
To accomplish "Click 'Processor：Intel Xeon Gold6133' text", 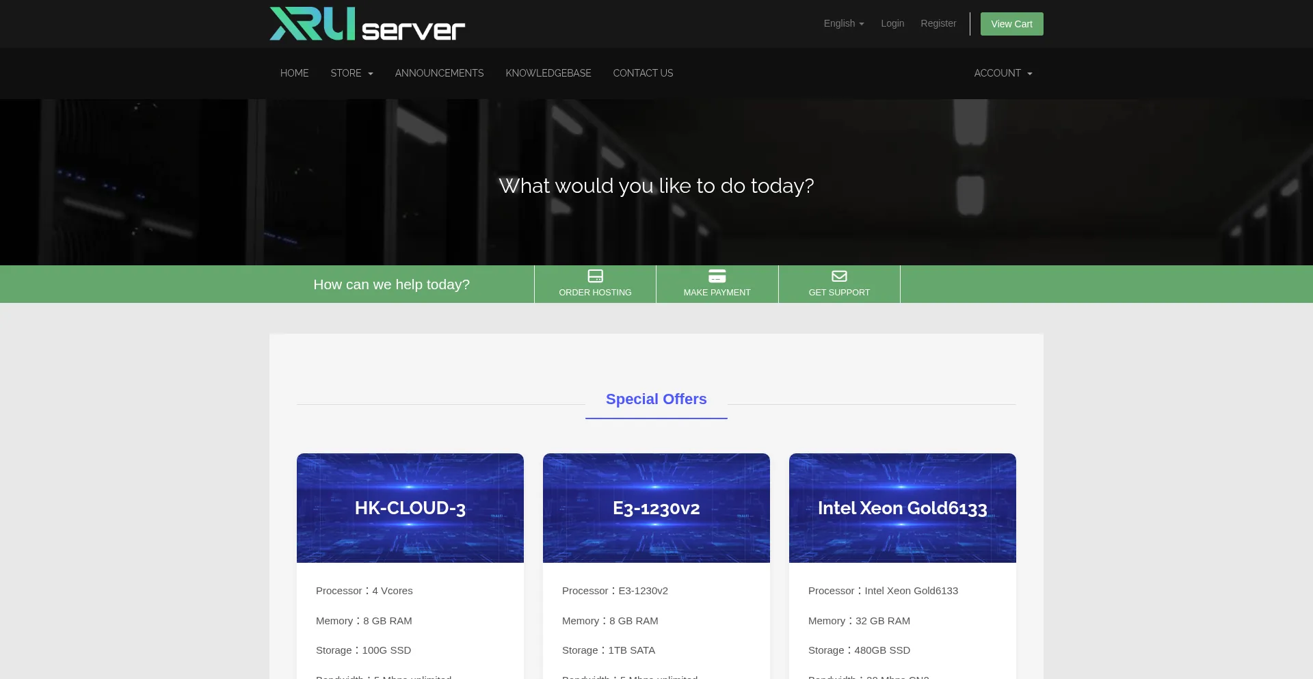I will click(x=883, y=591).
